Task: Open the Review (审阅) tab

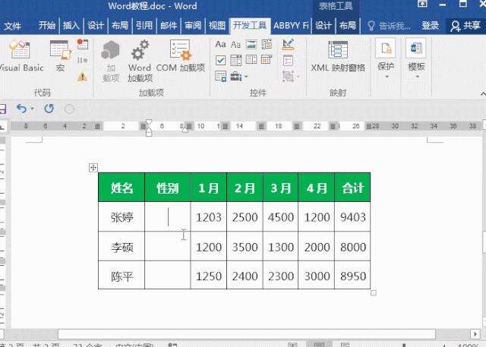Action: click(193, 25)
